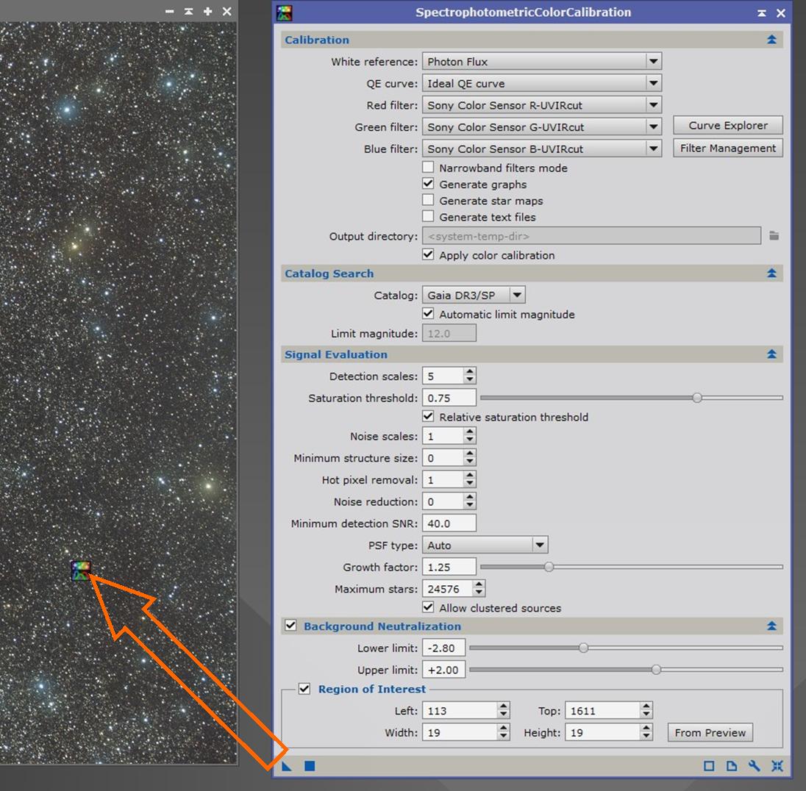Click the SPCC icon in dialog title bar
This screenshot has width=806, height=791.
coord(284,12)
